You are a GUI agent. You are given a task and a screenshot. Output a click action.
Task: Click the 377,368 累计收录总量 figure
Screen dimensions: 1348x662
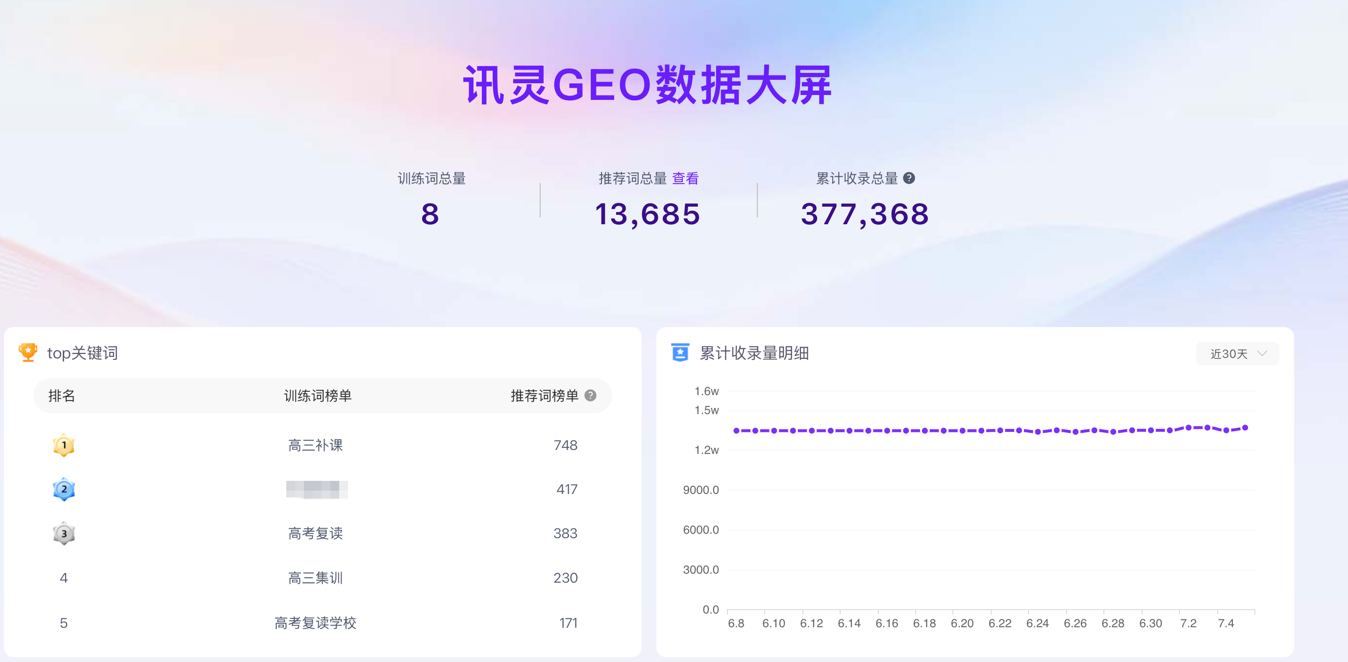[865, 214]
